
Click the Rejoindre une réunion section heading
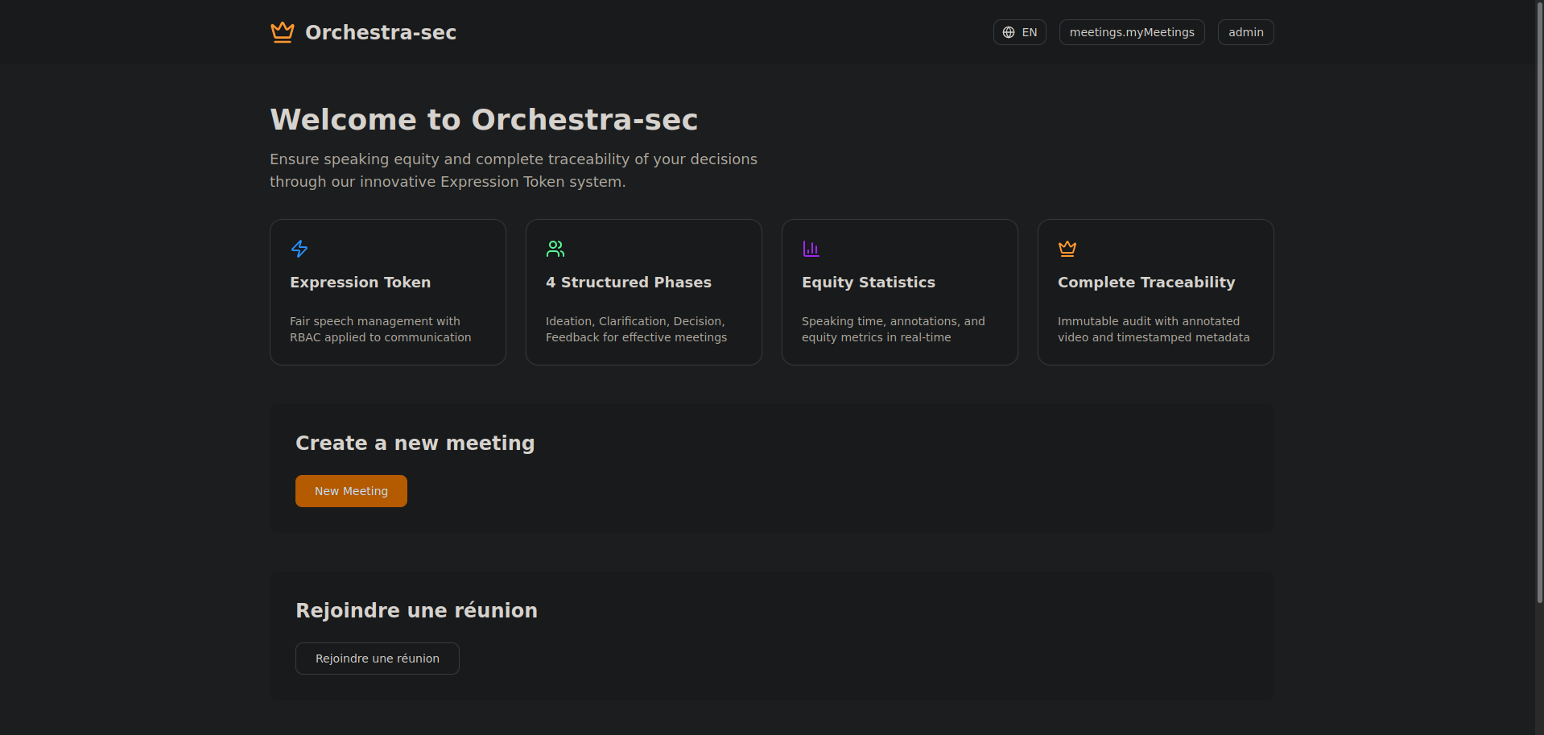pos(416,611)
